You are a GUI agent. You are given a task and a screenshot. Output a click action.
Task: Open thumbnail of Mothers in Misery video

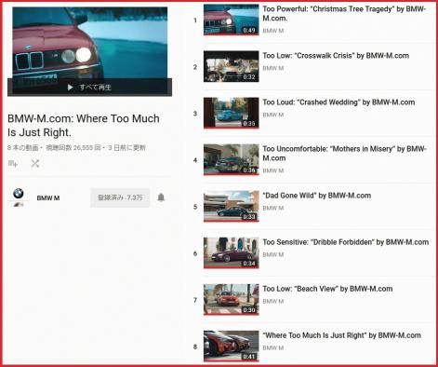(x=231, y=159)
